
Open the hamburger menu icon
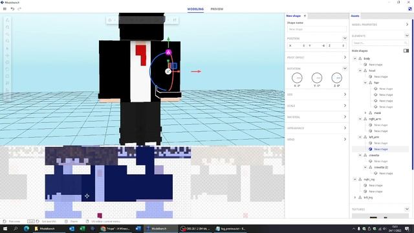(5, 8)
